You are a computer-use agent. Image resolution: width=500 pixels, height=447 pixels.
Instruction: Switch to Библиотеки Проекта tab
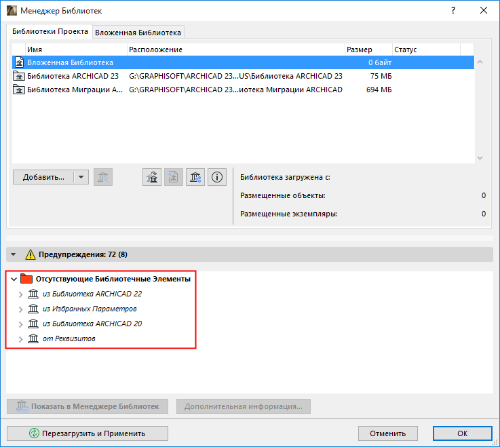coord(50,31)
